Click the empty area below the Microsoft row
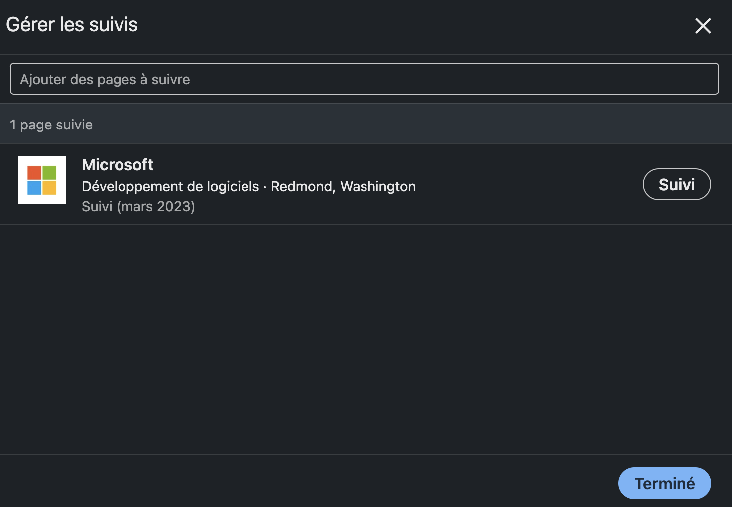Screen dimensions: 732x507 (366, 339)
